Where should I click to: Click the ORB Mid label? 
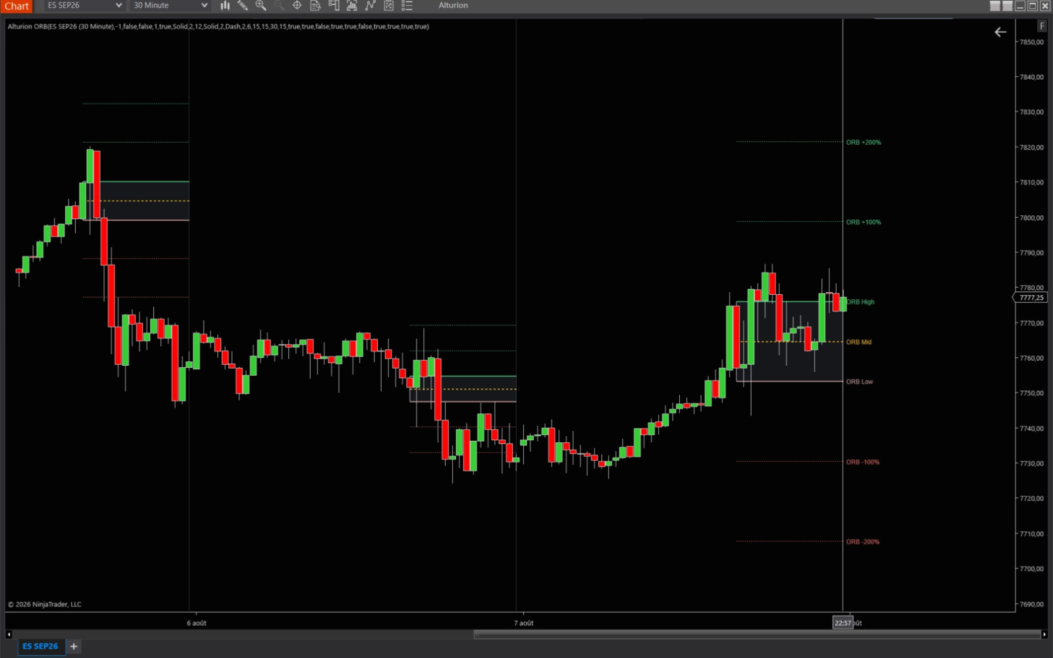click(859, 342)
